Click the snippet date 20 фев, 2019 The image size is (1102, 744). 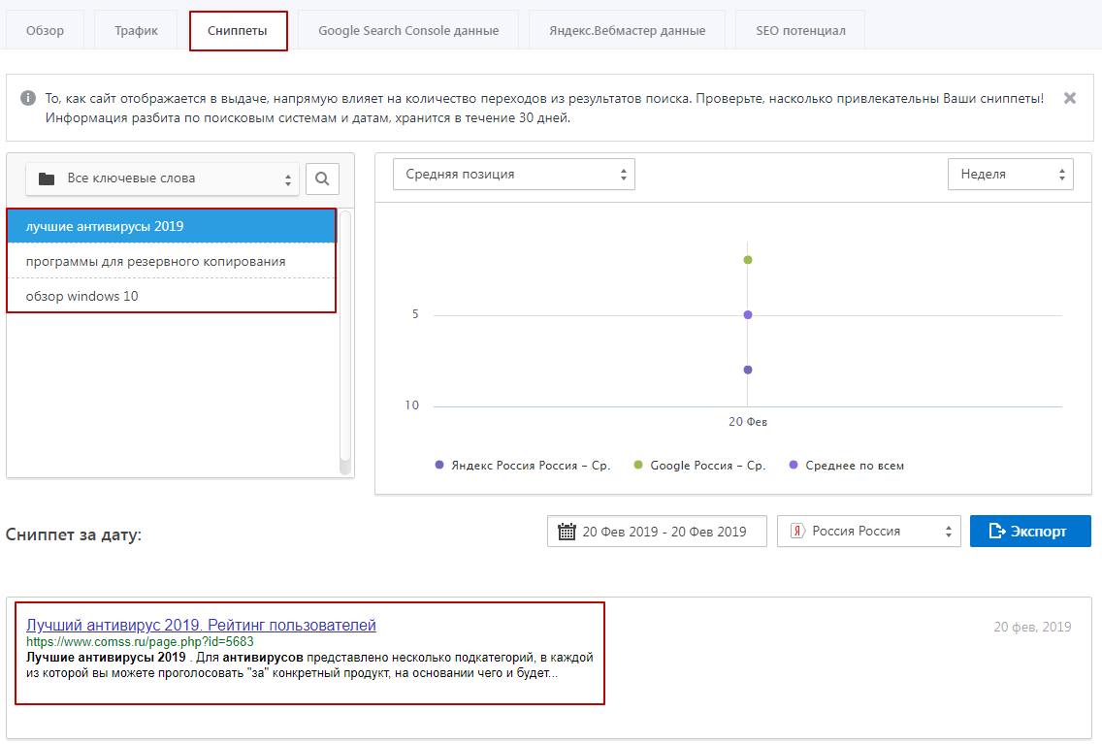coord(1032,627)
